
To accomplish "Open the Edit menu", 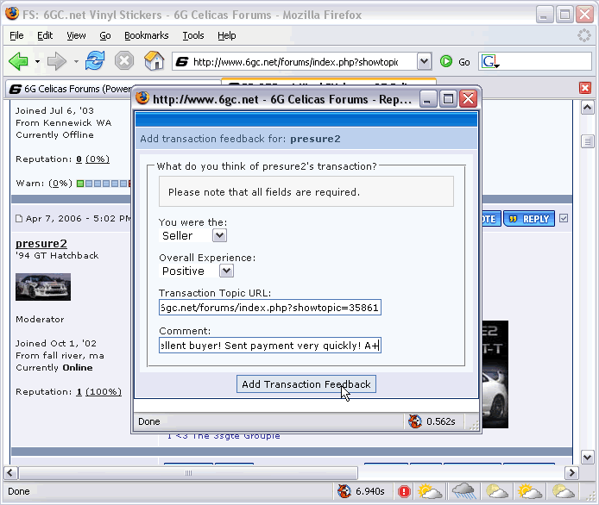I will (x=45, y=35).
